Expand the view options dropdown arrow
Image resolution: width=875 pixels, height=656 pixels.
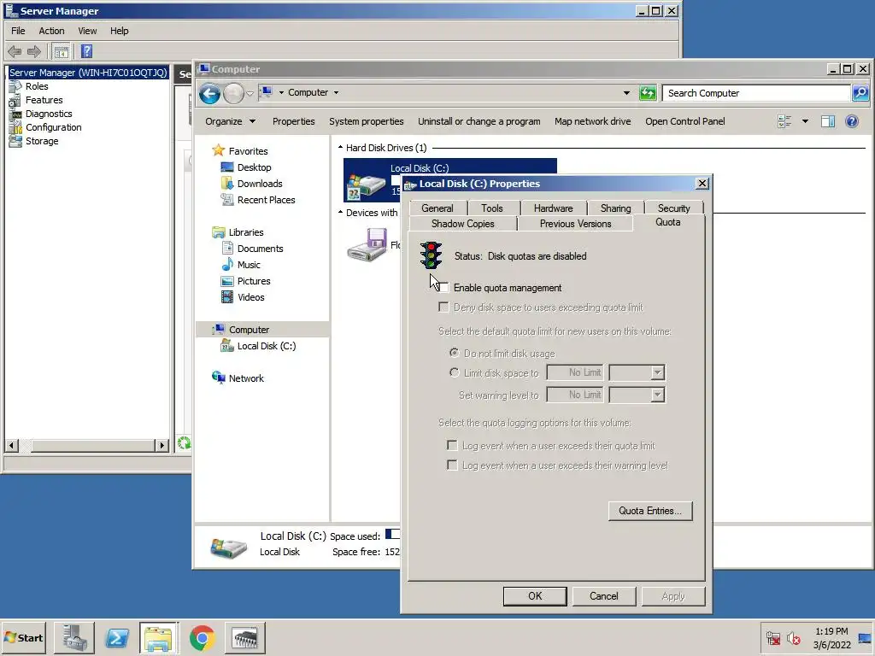point(805,121)
